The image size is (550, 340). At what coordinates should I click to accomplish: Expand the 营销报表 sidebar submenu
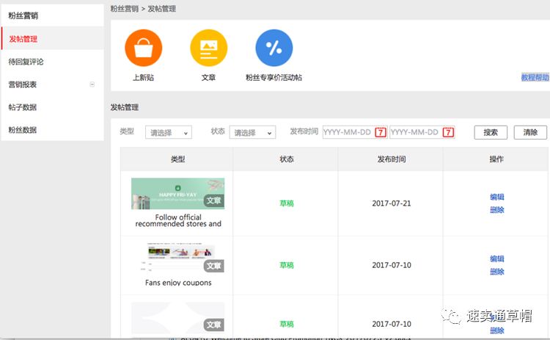92,84
